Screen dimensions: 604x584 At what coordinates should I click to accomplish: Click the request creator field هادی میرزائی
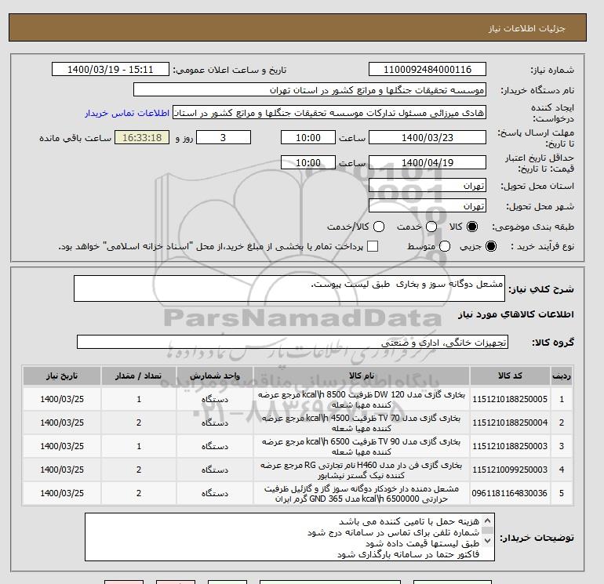[x=329, y=113]
